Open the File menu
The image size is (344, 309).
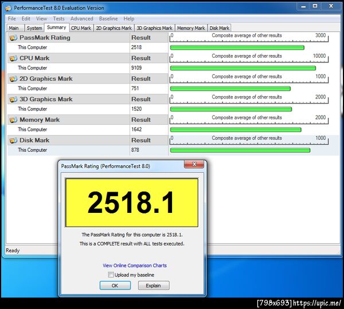12,19
